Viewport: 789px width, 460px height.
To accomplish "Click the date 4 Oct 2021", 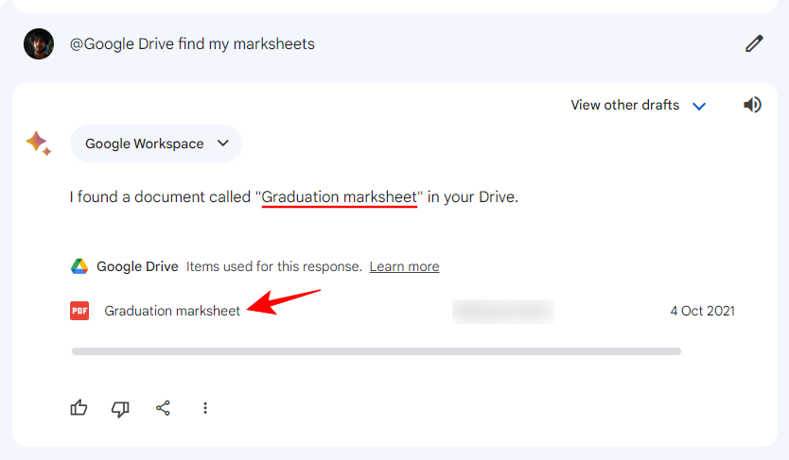I will click(x=703, y=311).
